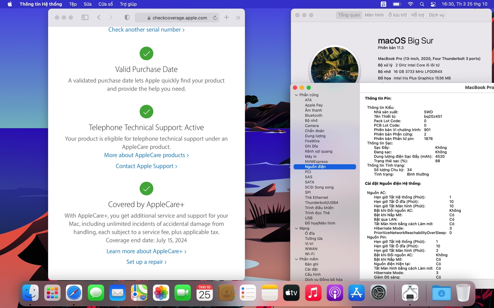Open Podcasts app in the Dock
Image resolution: width=494 pixels, height=308 pixels.
tap(335, 293)
